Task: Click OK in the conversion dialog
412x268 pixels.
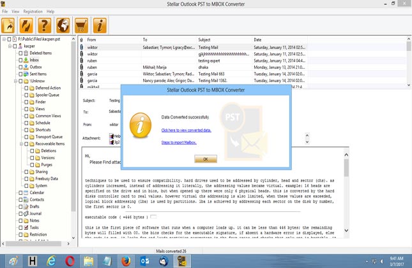Action: click(x=206, y=159)
